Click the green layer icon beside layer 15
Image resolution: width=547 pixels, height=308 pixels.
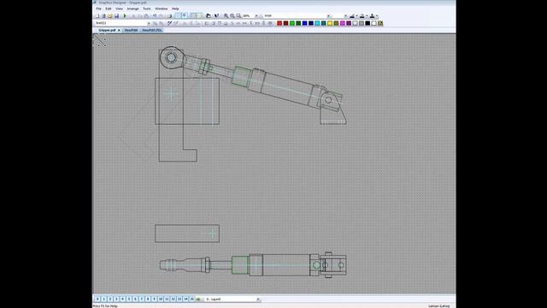[198, 299]
